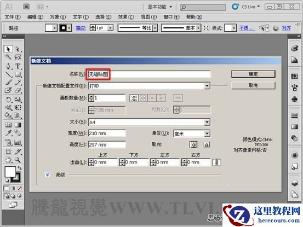Click the 名称 name input field

point(149,74)
